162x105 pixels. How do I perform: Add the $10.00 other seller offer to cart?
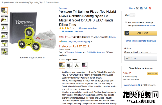tap(153, 73)
